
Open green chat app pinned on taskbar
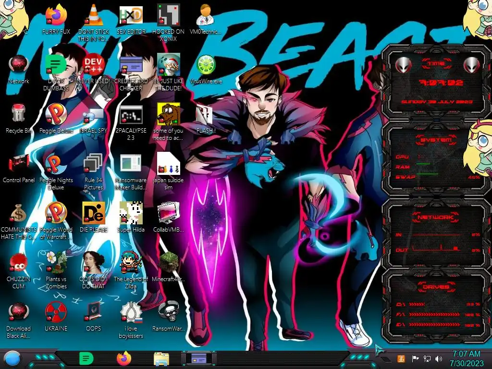pos(86,359)
